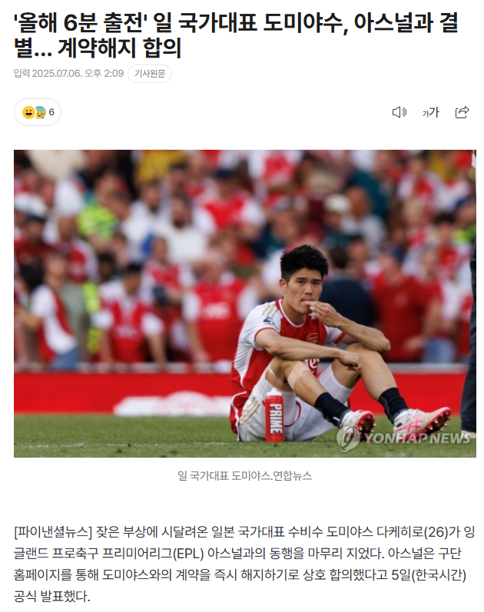Click the [파이낸셜뉴스] source tag in body
484x612 pixels.
tap(52, 531)
